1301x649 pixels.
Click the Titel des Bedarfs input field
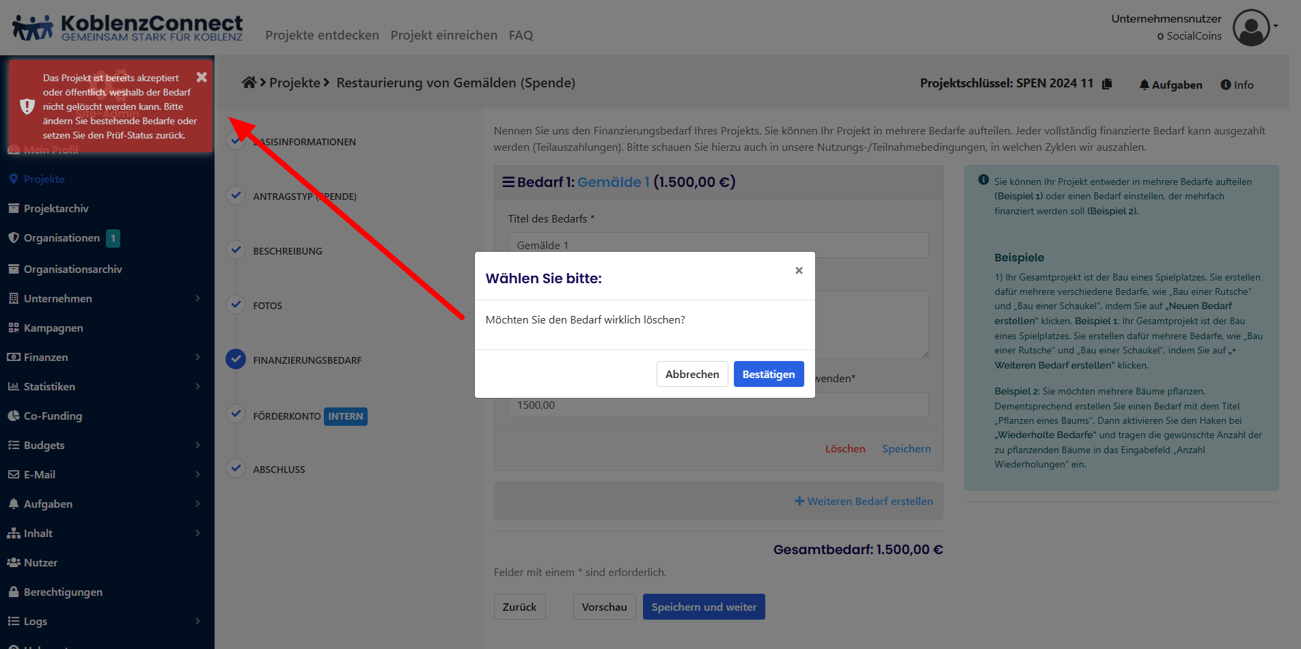pos(717,245)
